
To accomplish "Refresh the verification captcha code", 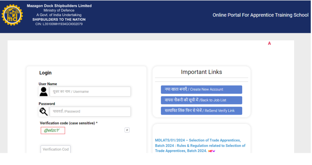I will tap(127, 130).
